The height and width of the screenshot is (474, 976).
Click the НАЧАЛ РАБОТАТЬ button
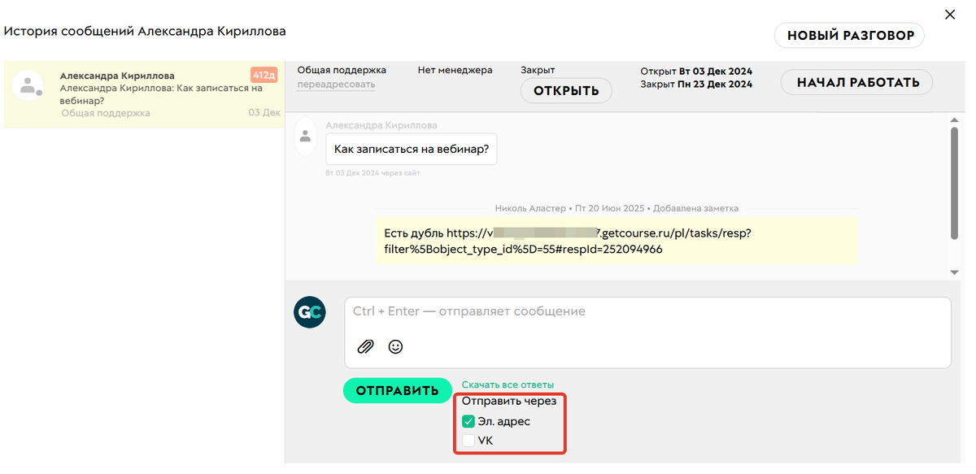[857, 82]
